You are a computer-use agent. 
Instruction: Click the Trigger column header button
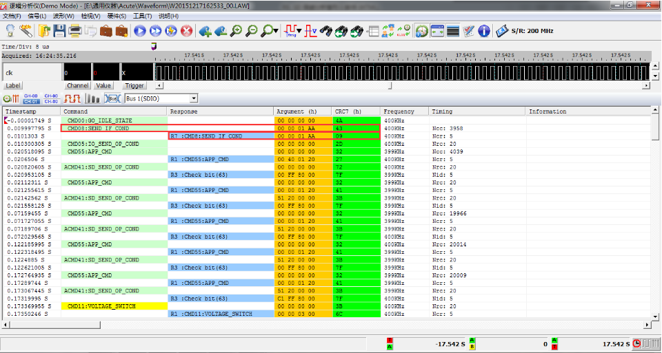tap(134, 85)
